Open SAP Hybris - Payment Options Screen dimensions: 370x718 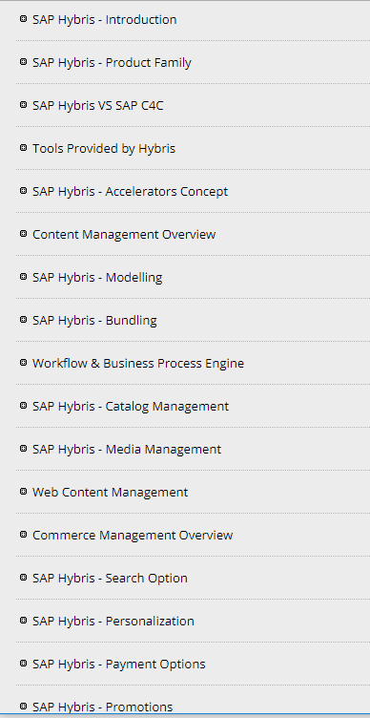tap(119, 664)
